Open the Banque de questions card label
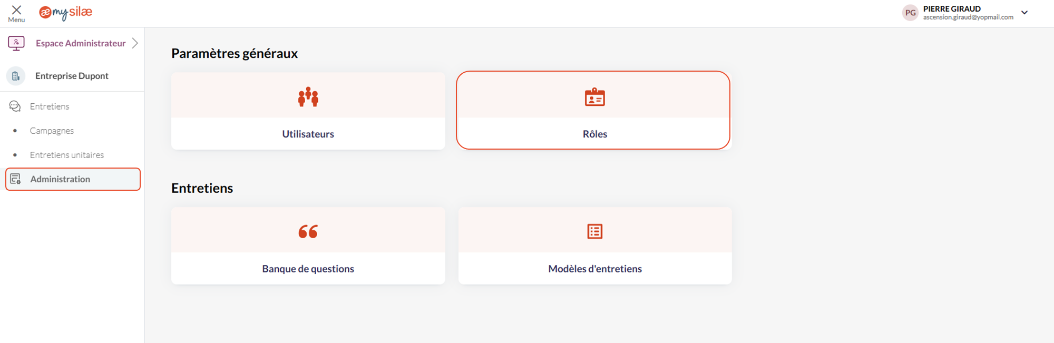This screenshot has width=1054, height=343. (308, 269)
